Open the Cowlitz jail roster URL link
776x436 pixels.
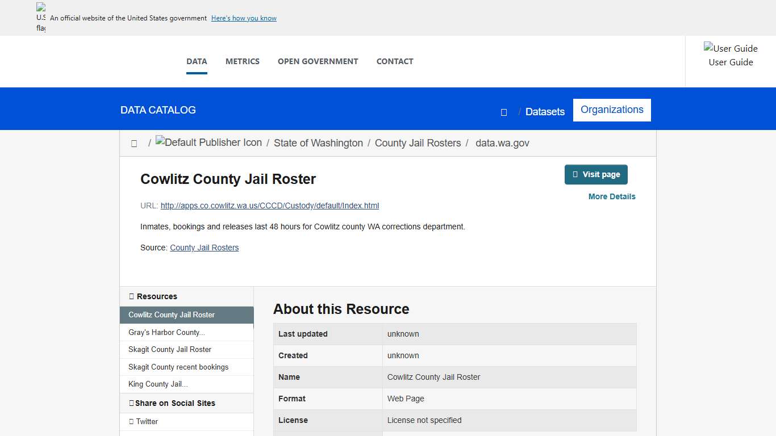pos(269,206)
